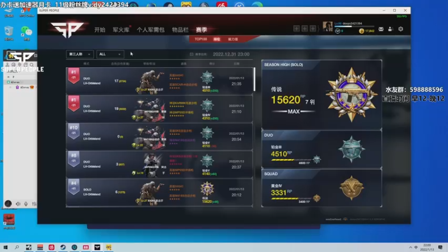
Task: Open the Windows Start button
Action: pyautogui.click(x=6, y=247)
